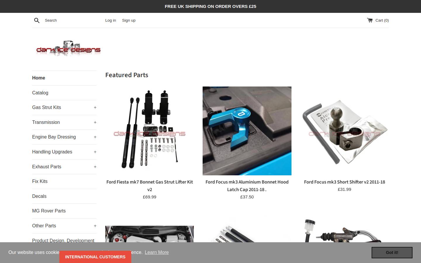The image size is (421, 263).
Task: Open Handling Upgrades category
Action: (52, 152)
